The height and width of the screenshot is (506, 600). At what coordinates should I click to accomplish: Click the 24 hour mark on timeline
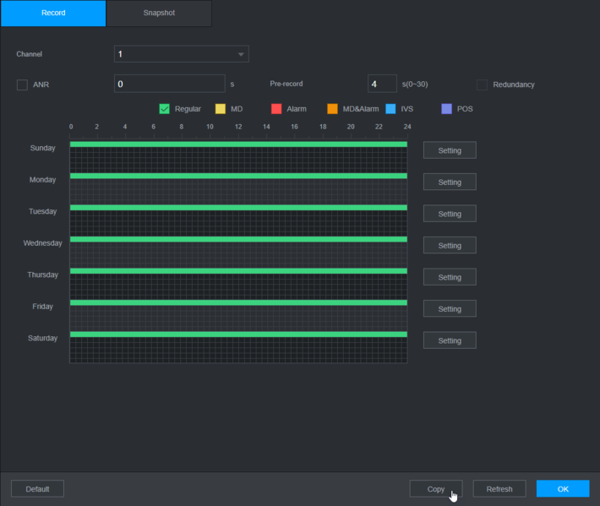coord(407,127)
